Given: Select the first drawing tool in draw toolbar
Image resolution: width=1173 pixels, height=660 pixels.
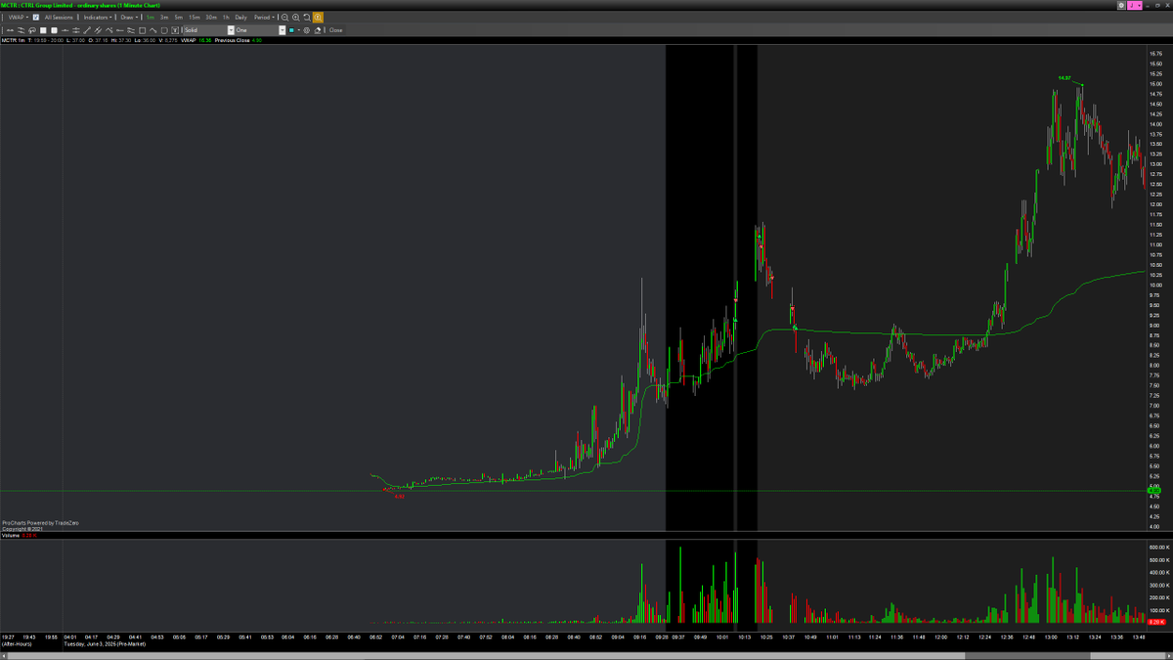Looking at the screenshot, I should tap(10, 30).
